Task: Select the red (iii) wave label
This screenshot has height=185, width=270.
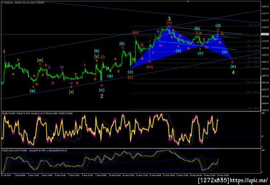Action: tap(135, 32)
